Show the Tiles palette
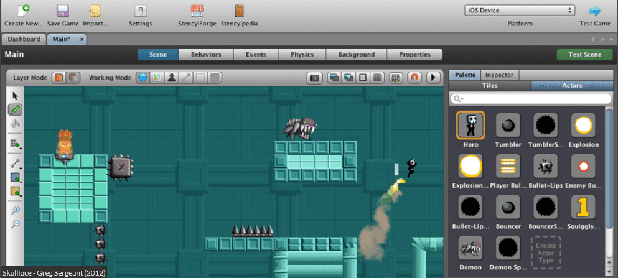 pos(490,85)
